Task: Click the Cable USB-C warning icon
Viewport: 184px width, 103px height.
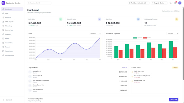Action: (132, 72)
